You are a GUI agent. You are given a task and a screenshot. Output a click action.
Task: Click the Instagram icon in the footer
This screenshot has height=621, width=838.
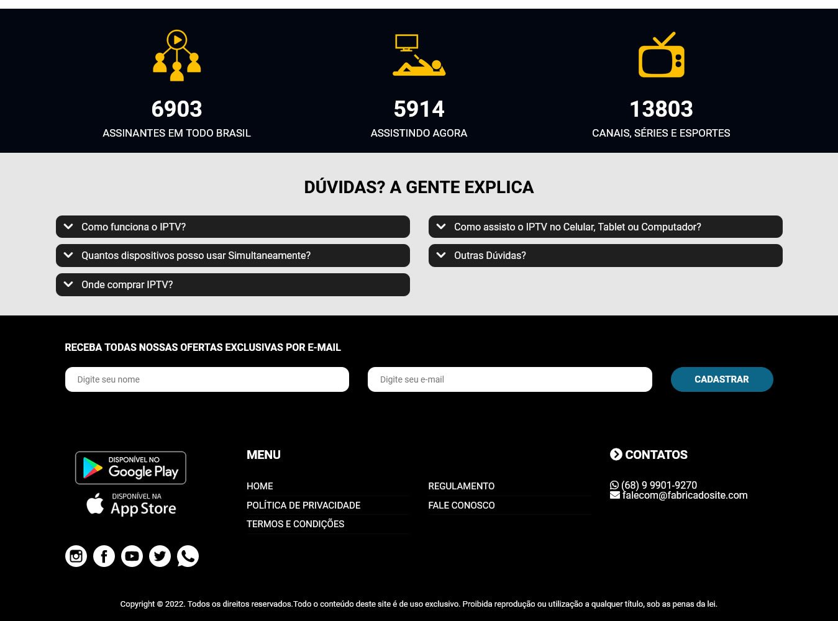[x=76, y=556]
